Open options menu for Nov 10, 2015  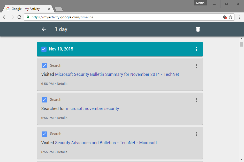196,49
